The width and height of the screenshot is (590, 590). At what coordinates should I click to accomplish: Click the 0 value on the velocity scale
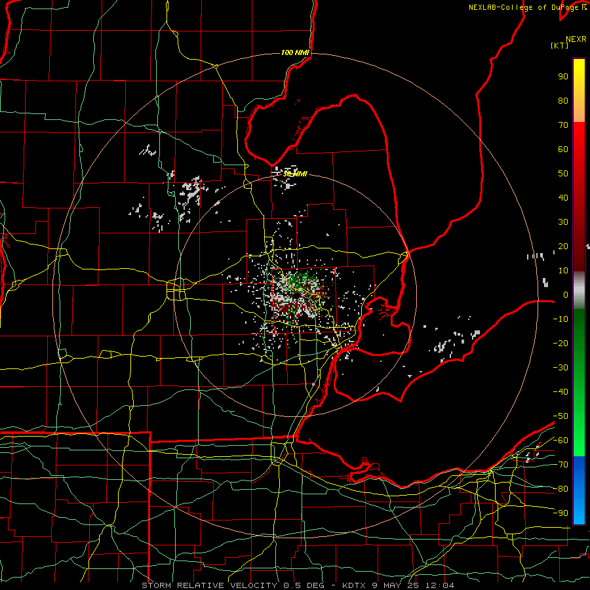[x=566, y=294]
